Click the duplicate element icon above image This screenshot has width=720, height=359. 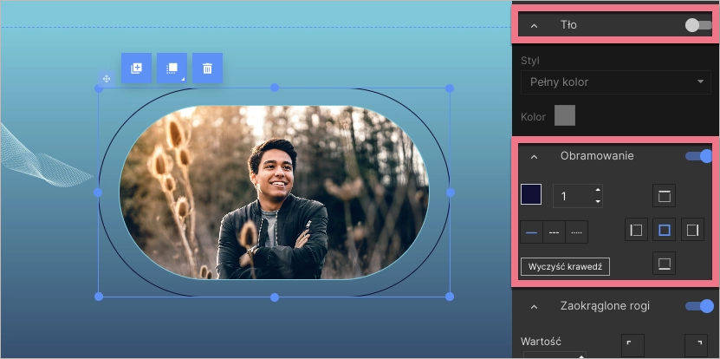coord(136,68)
